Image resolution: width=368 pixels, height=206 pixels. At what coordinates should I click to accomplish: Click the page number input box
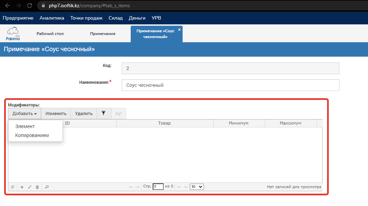[158, 187]
